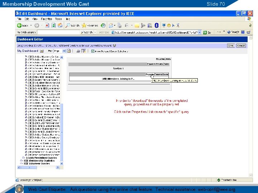Image resolution: width=258 pixels, height=193 pixels.
Task: Click the SnagIt icon in the address row
Action: 229,32
